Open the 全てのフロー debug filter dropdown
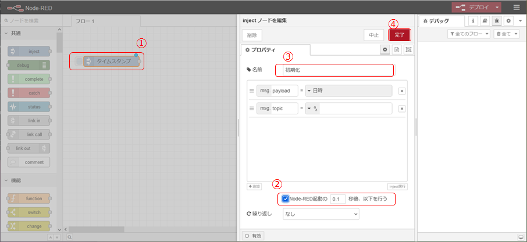 click(x=469, y=34)
